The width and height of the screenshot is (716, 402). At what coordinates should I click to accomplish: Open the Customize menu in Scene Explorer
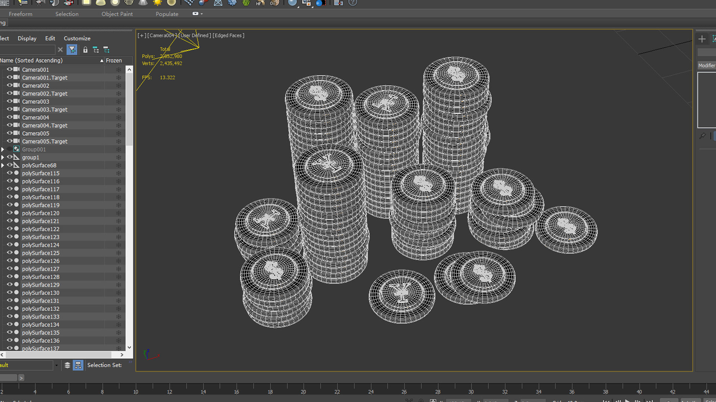pos(77,38)
